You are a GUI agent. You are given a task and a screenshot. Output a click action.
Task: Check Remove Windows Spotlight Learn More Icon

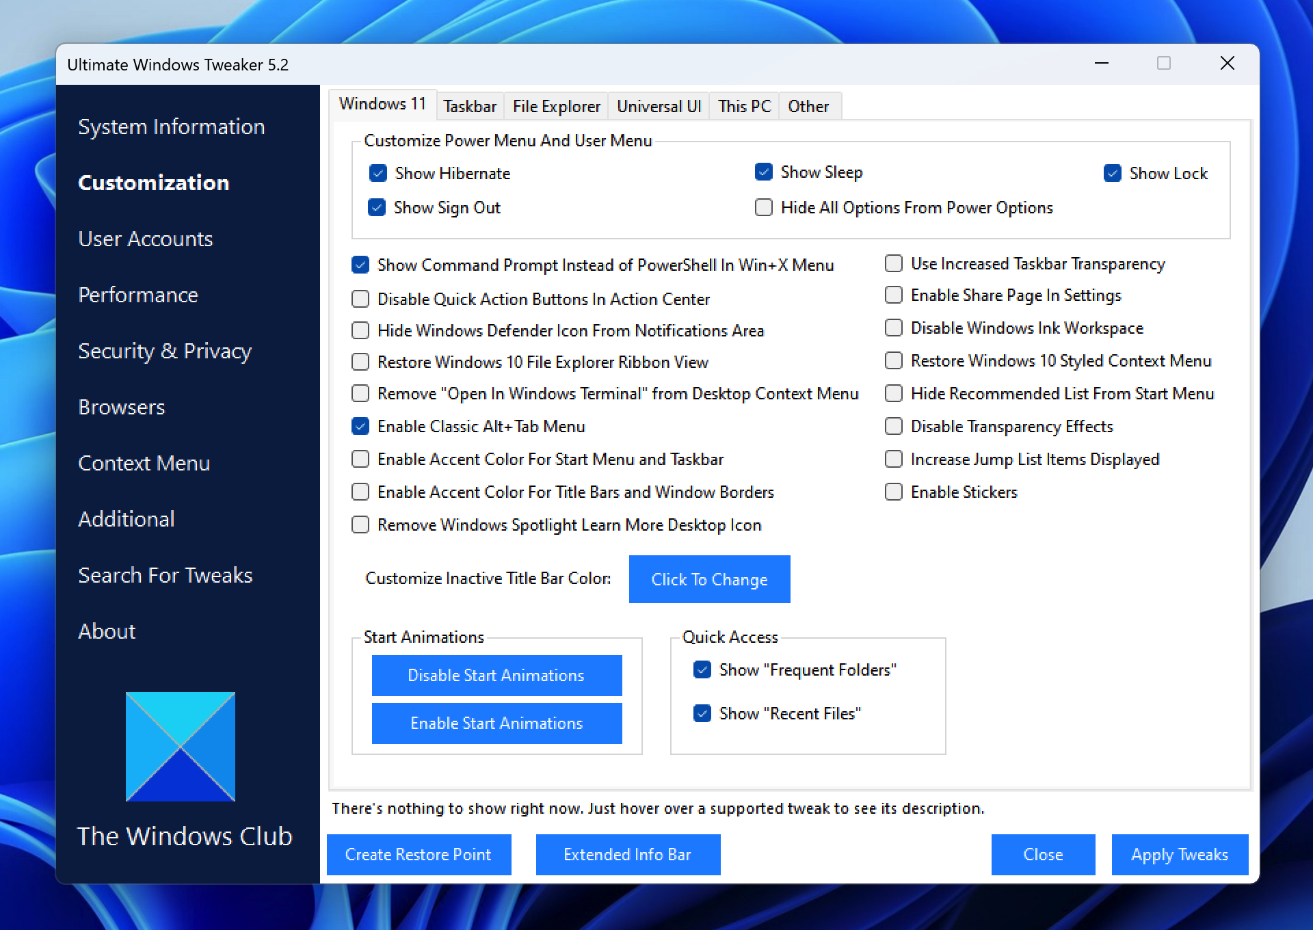click(360, 524)
